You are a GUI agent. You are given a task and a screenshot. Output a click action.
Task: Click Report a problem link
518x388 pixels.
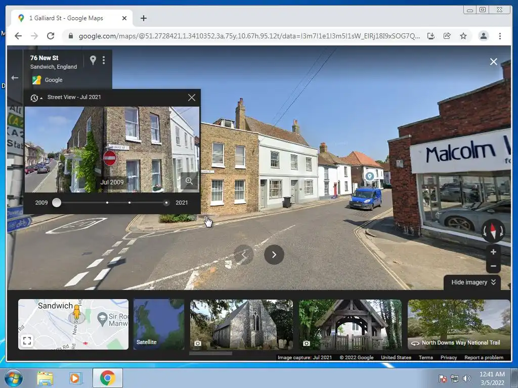(484, 358)
